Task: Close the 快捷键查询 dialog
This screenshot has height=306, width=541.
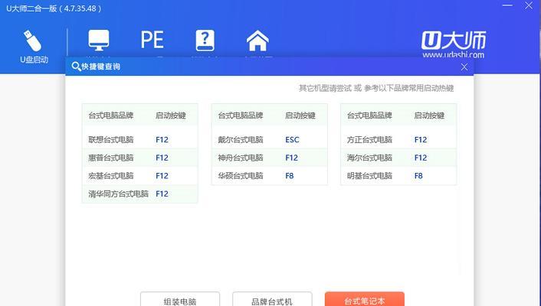Action: point(464,67)
